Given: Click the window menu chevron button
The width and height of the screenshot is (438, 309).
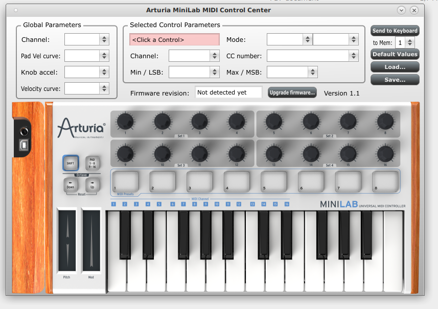Looking at the screenshot, I should click(x=401, y=10).
